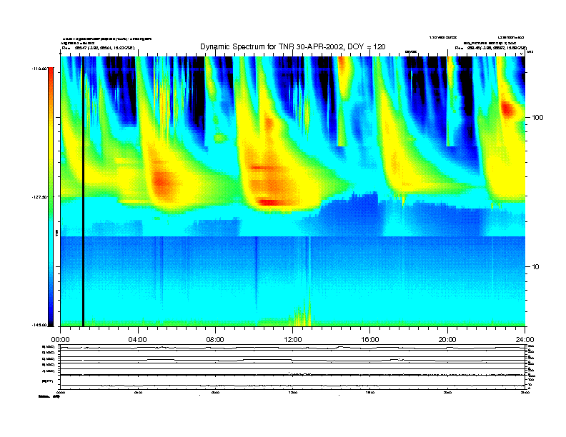566x437 pixels.
Task: Click the "-127.50" color bar midpoint label
Action: tap(39, 197)
